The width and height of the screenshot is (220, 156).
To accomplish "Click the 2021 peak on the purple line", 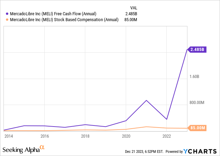I will coord(146,101).
